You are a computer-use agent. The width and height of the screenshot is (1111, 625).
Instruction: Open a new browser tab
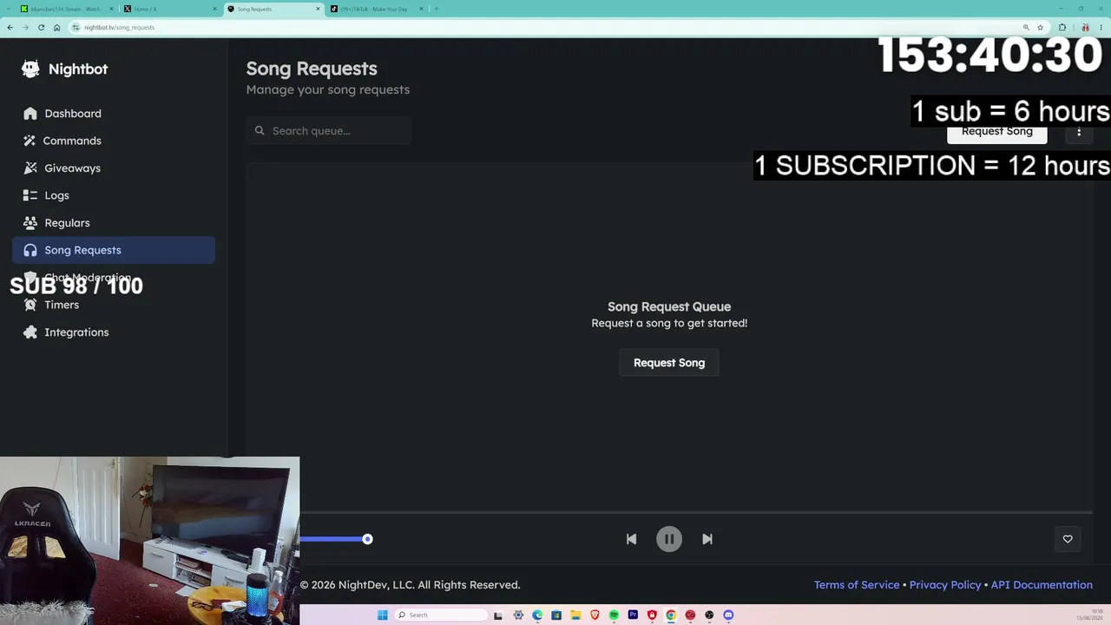[436, 9]
